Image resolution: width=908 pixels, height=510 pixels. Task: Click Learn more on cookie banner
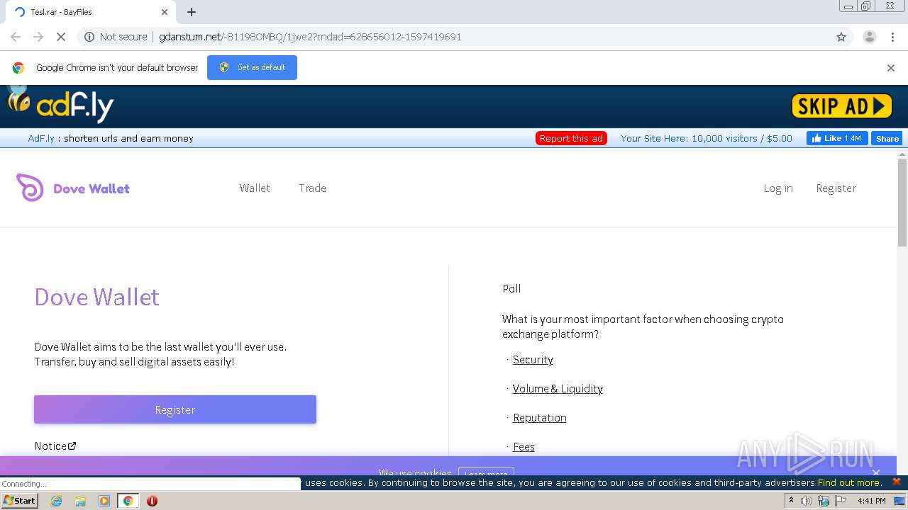point(486,473)
